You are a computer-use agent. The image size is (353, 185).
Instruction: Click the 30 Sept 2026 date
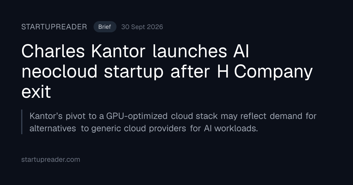[x=142, y=27]
